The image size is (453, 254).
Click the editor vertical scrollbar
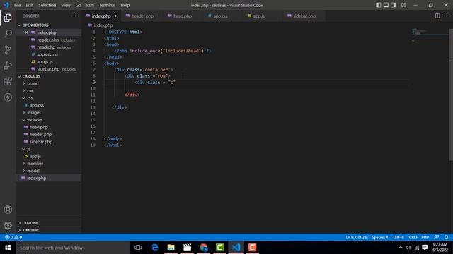click(451, 95)
